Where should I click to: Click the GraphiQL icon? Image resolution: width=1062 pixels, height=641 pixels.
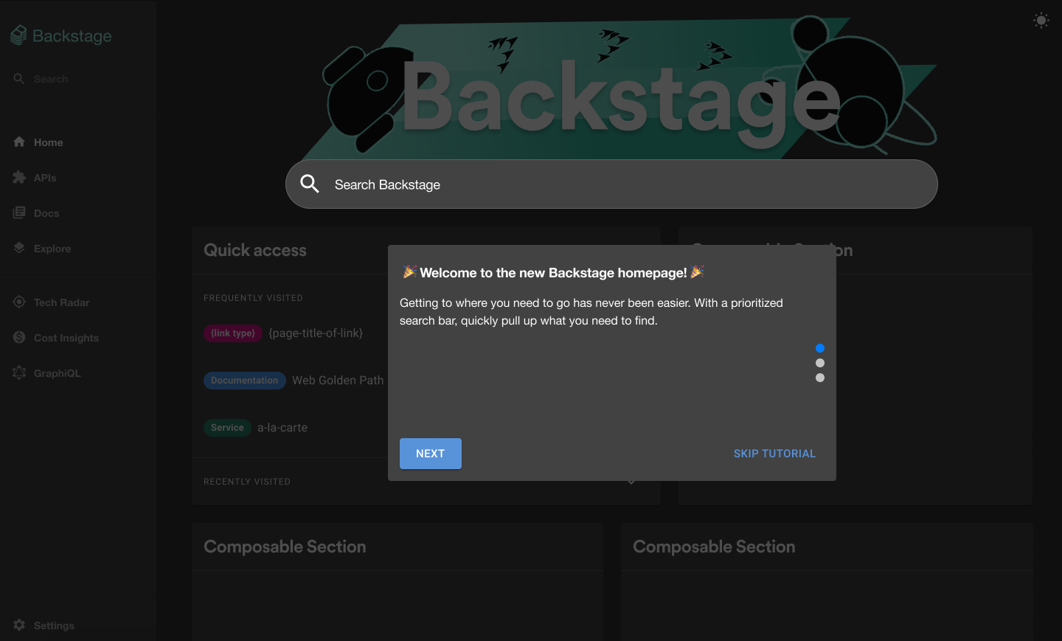click(x=19, y=373)
